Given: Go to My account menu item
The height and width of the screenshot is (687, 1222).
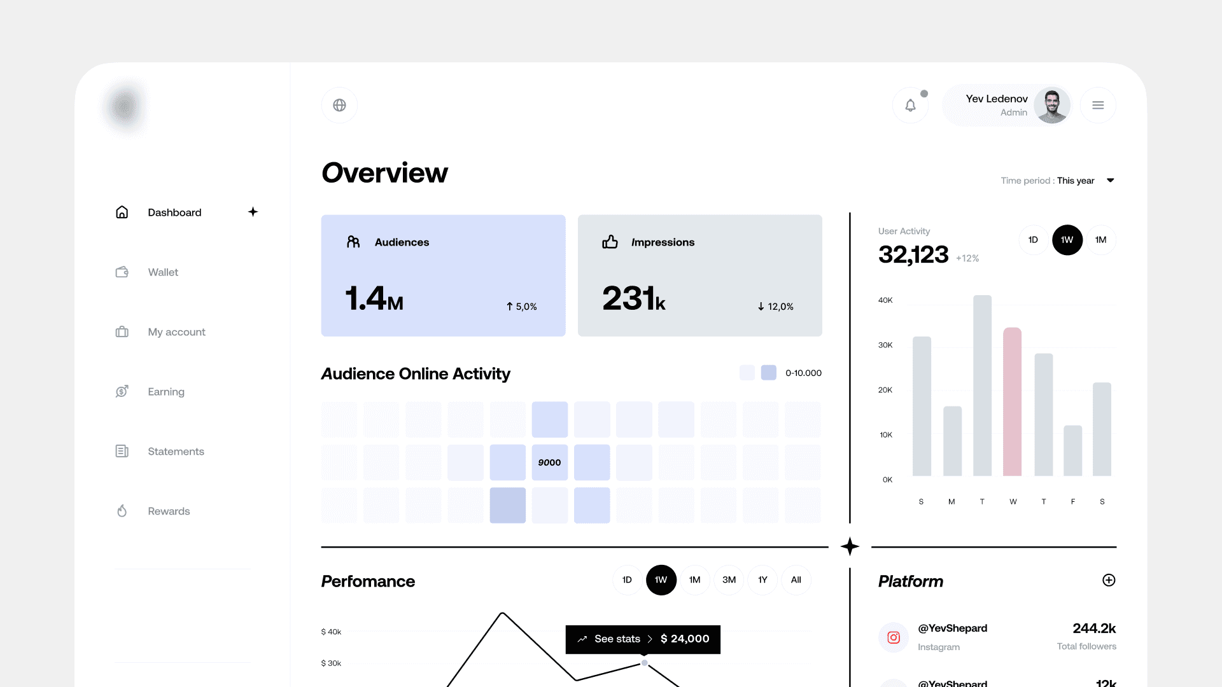Looking at the screenshot, I should tap(176, 332).
